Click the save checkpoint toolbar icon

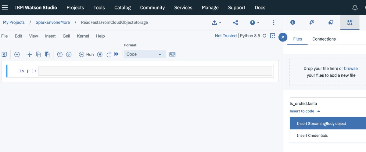(4, 54)
